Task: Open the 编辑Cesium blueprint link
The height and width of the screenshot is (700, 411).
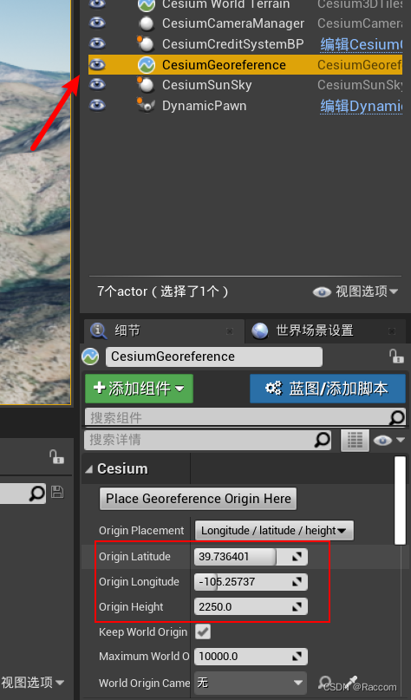Action: 361,44
